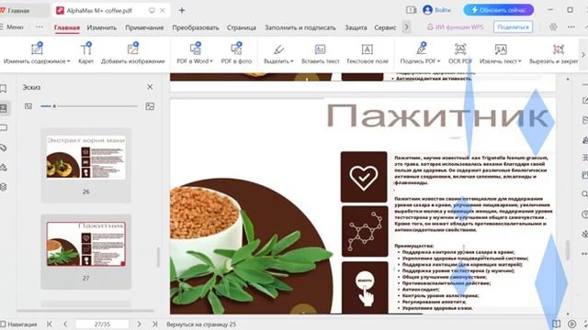Activate the Text Field tool

(x=367, y=53)
